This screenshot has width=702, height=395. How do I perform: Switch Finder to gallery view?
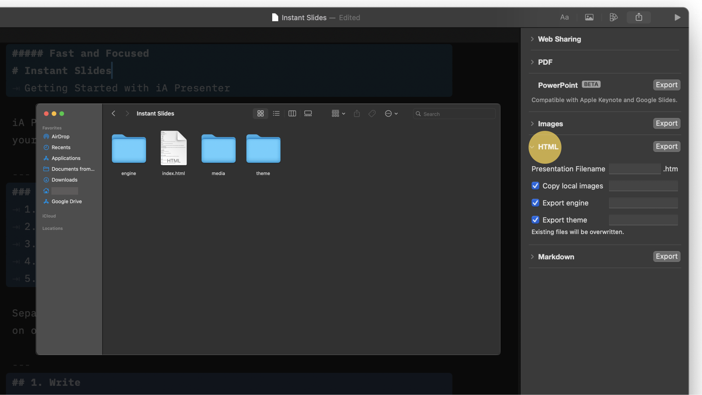[308, 113]
